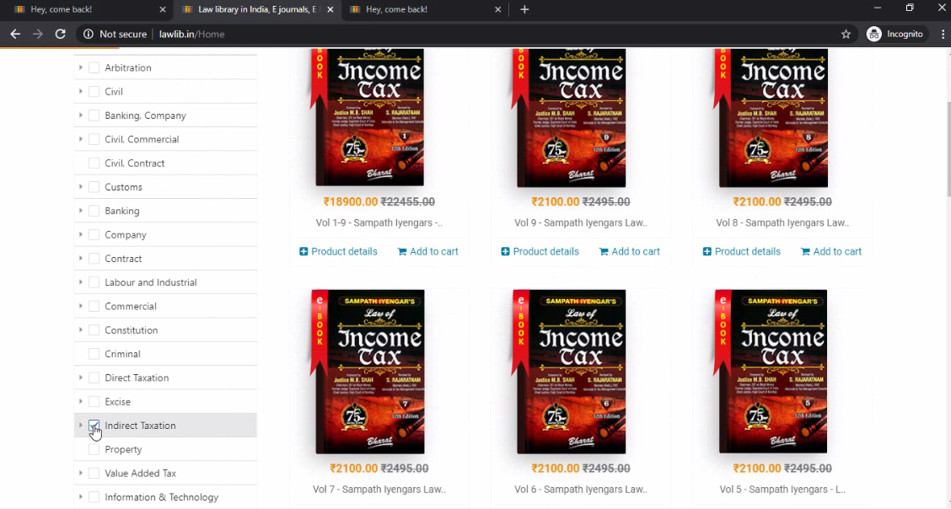Open the Incognito profile icon

point(874,34)
